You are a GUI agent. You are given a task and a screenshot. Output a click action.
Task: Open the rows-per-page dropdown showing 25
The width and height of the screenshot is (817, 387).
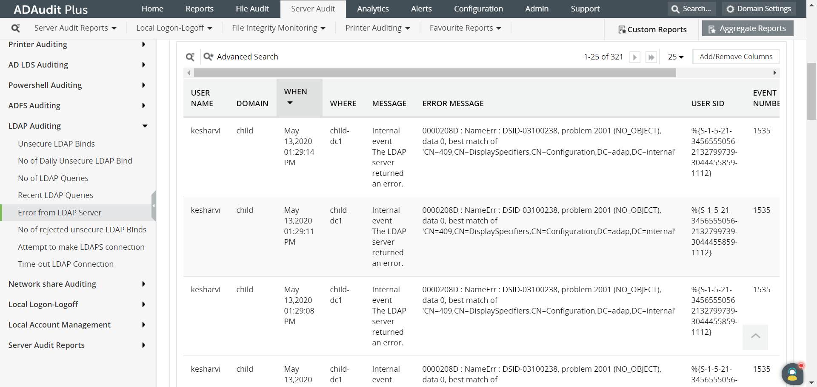(x=676, y=57)
